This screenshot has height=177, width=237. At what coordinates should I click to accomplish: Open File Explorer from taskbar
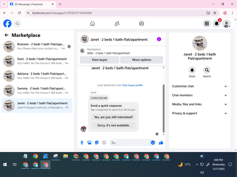coord(65,156)
